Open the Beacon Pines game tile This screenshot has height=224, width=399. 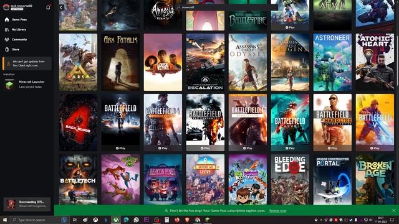pyautogui.click(x=163, y=180)
